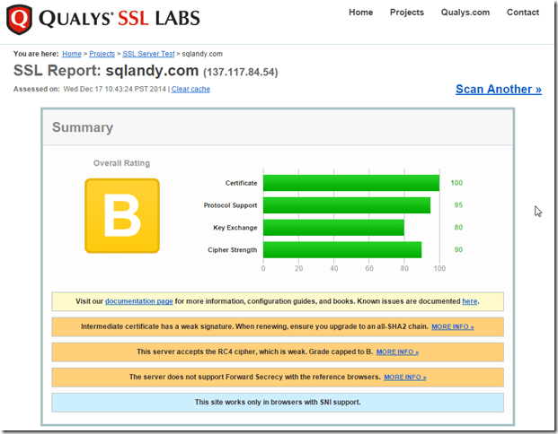Viewport: 558px width, 434px height.
Task: Open the Home menu item
Action: point(360,13)
